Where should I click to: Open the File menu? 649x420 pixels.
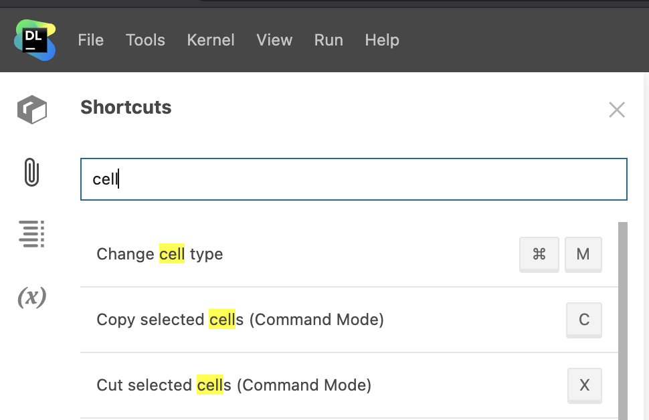pyautogui.click(x=90, y=40)
